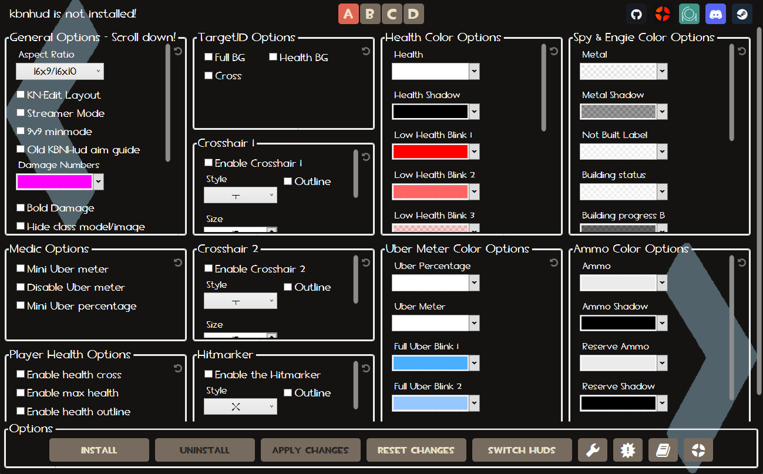This screenshot has height=474, width=763.
Task: Switch to tab B at the top
Action: click(370, 14)
